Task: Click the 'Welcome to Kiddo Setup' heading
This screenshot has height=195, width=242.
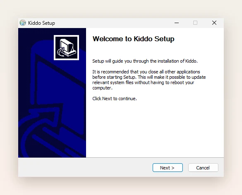Action: [x=133, y=39]
